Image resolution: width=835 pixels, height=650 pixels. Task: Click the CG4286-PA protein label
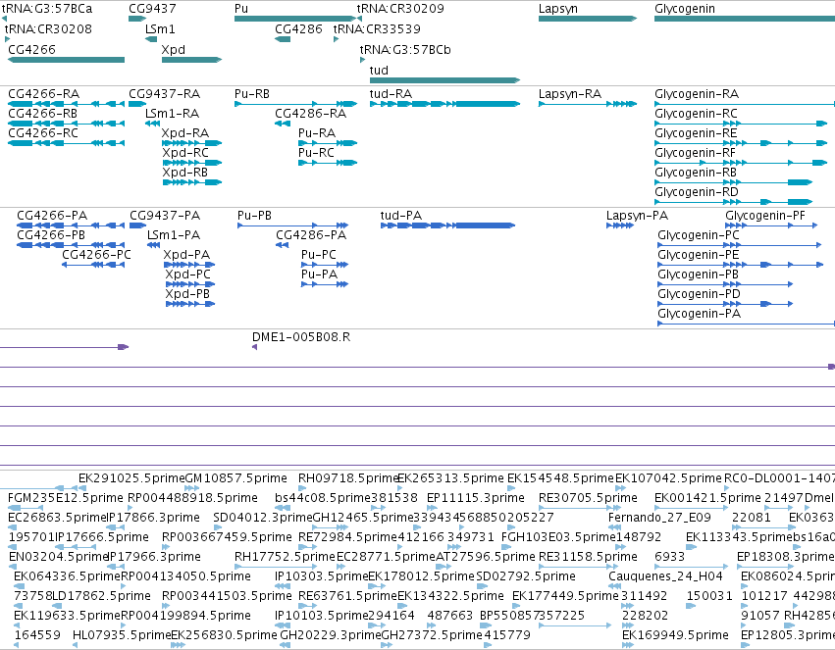pos(311,235)
